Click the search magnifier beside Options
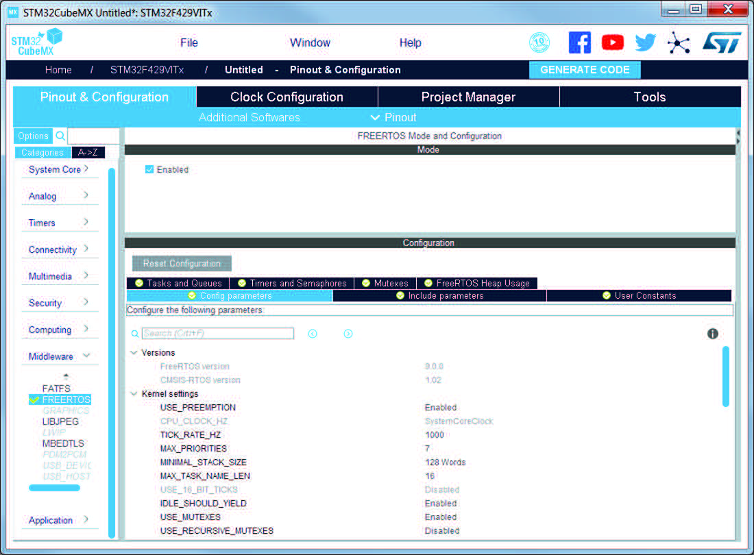This screenshot has height=555, width=754. click(x=60, y=136)
